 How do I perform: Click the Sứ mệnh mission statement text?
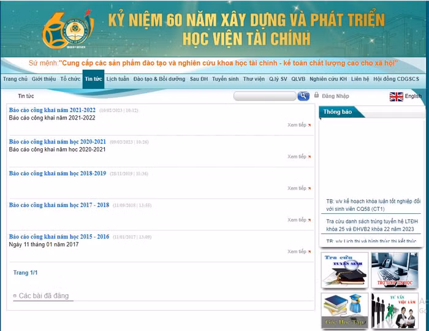[213, 63]
